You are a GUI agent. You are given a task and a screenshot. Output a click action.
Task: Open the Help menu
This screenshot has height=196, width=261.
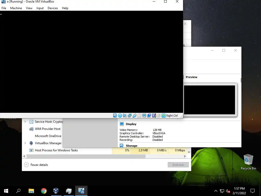point(65,8)
